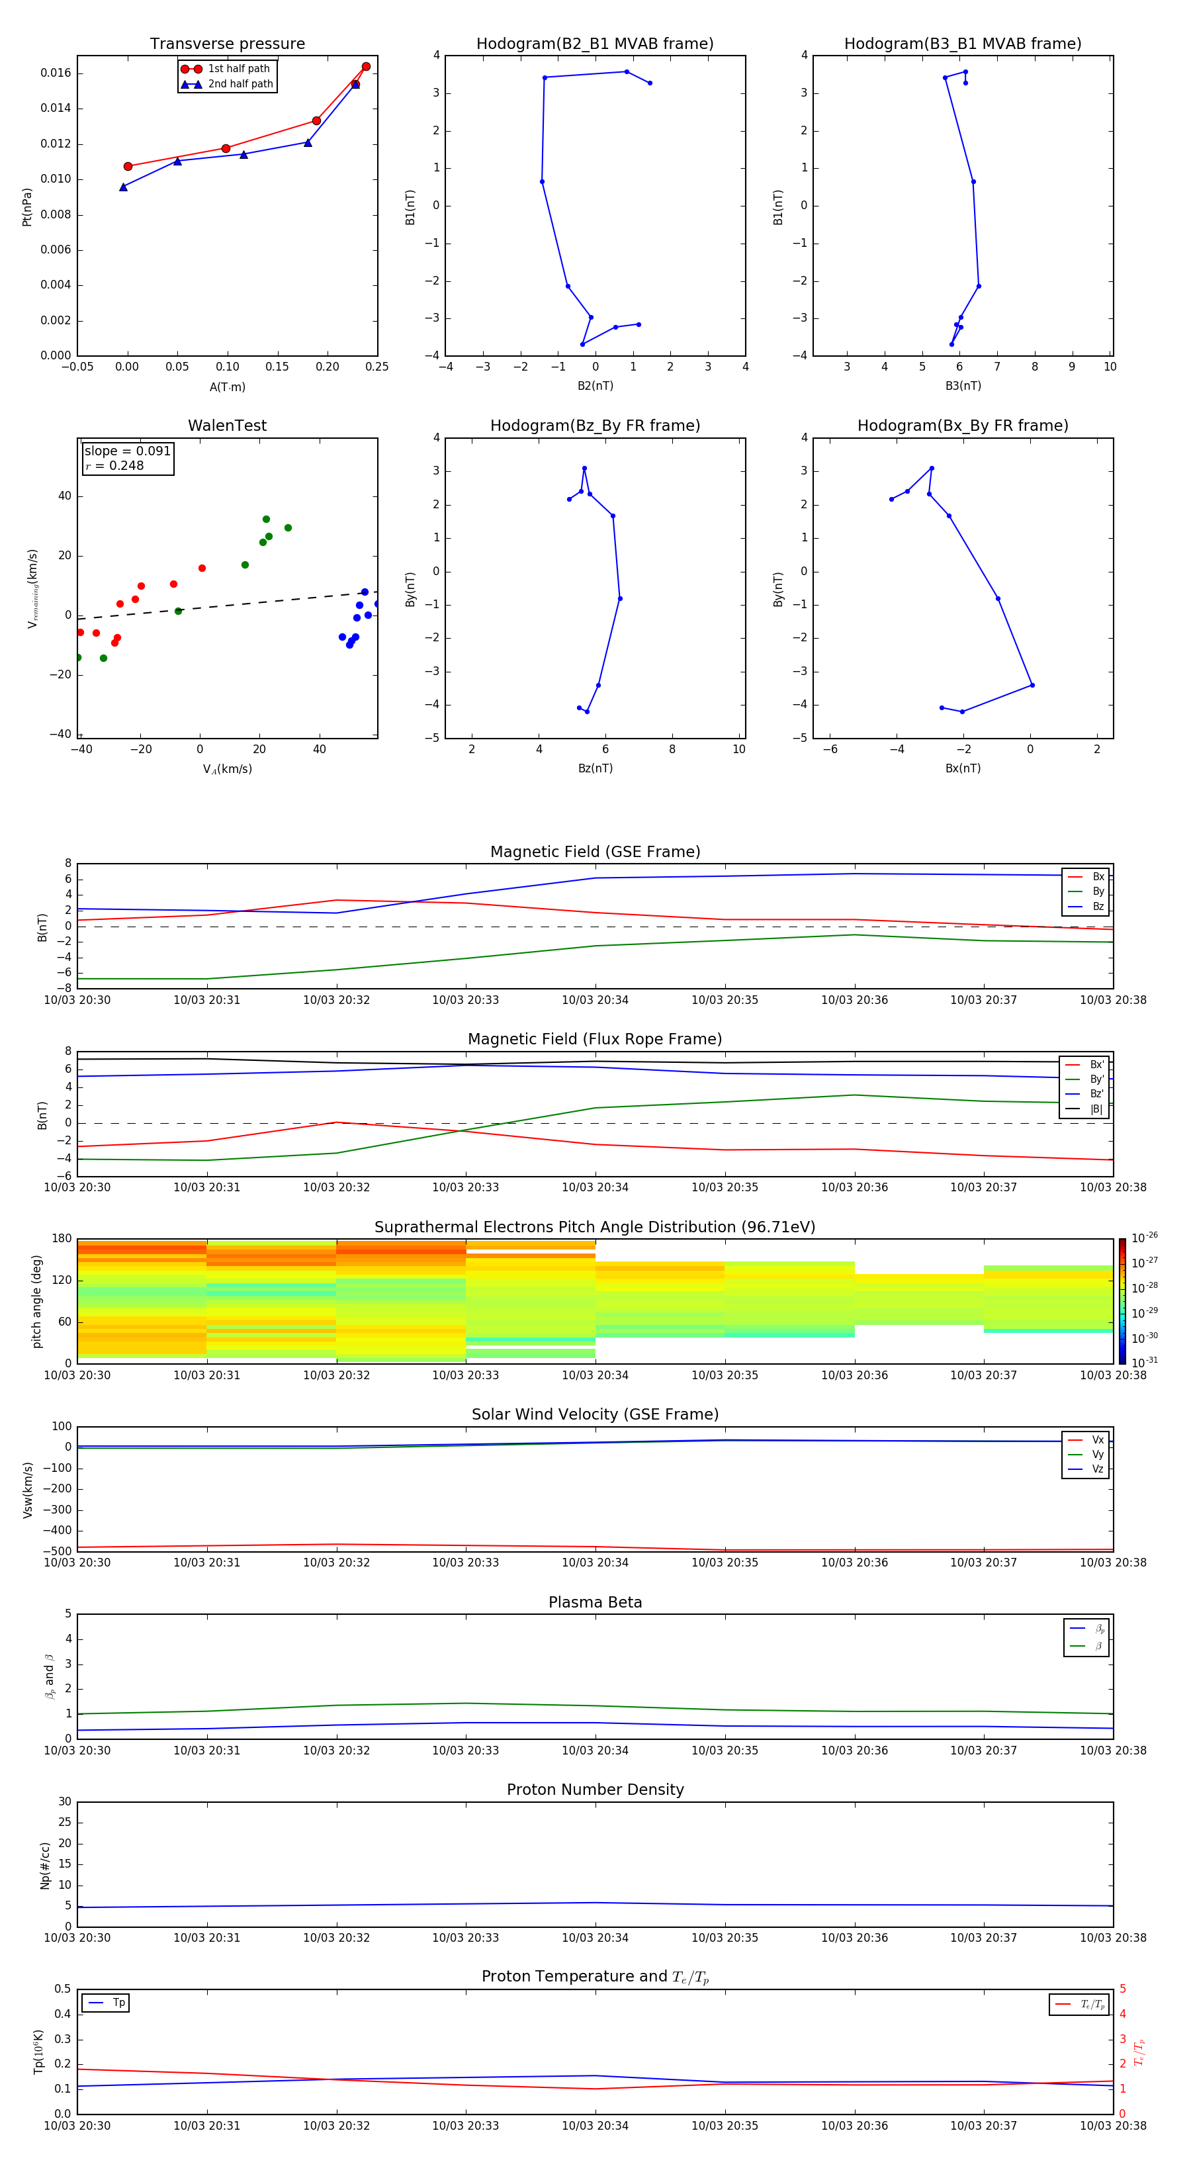The width and height of the screenshot is (1191, 2184).
Task: Select Vz entry in velocity legend
Action: (x=1086, y=1469)
